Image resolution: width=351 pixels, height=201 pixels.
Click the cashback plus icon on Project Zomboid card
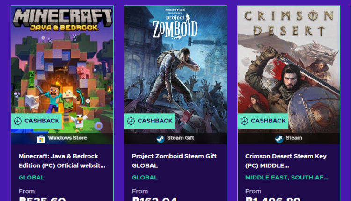[131, 121]
